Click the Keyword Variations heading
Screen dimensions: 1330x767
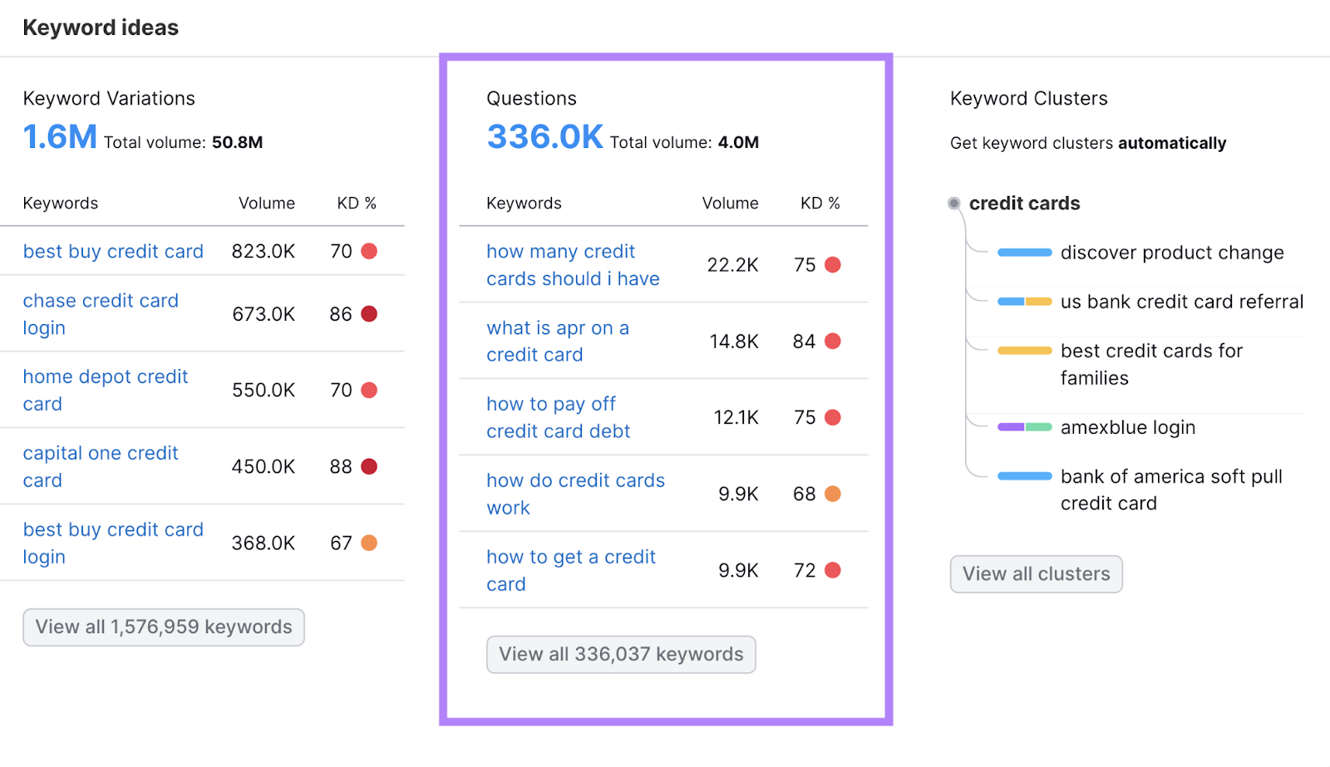pos(109,99)
